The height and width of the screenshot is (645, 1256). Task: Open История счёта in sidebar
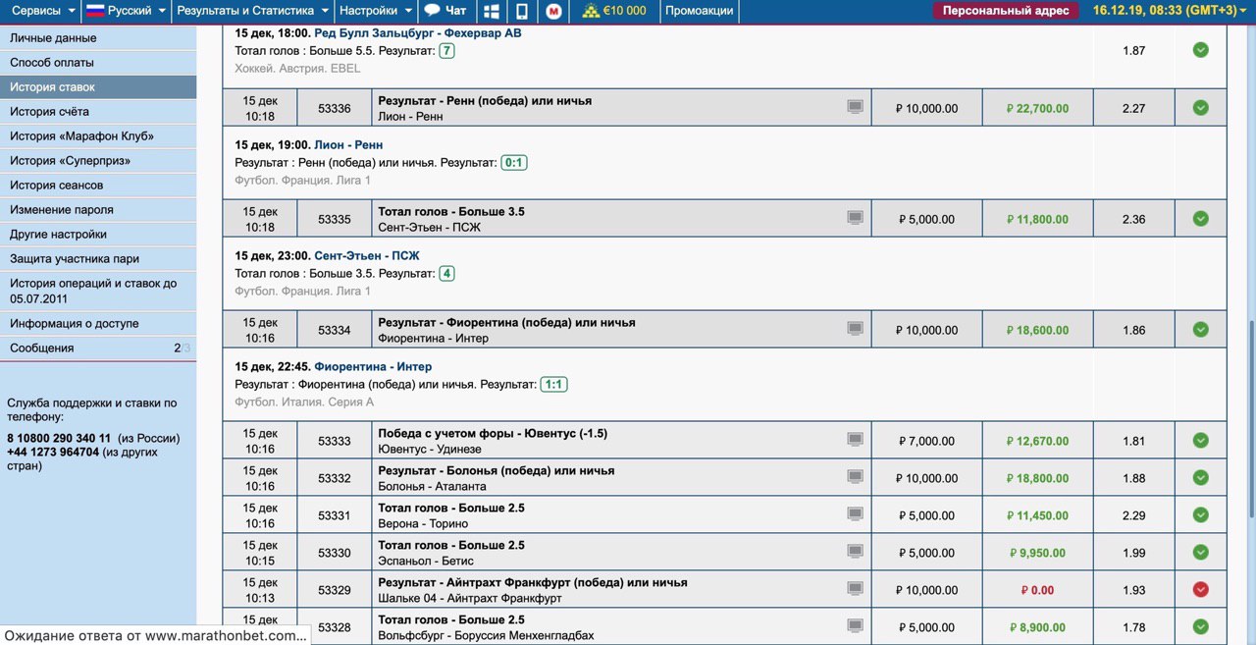tap(98, 112)
